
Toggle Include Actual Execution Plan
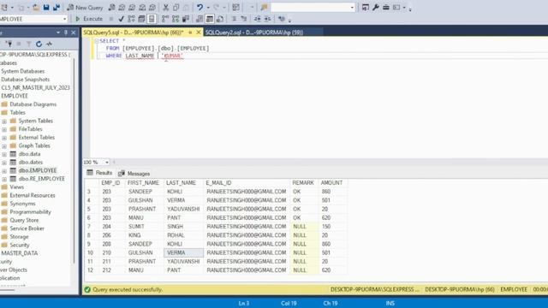click(x=165, y=19)
